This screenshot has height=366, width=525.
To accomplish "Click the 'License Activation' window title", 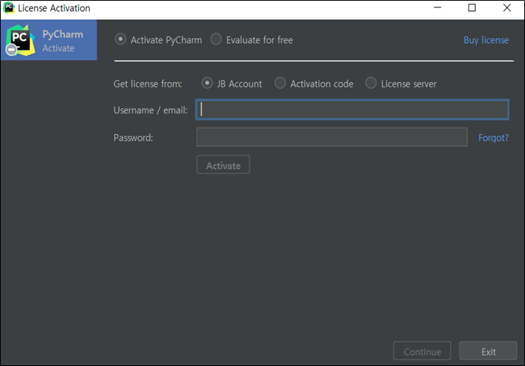I will [54, 8].
